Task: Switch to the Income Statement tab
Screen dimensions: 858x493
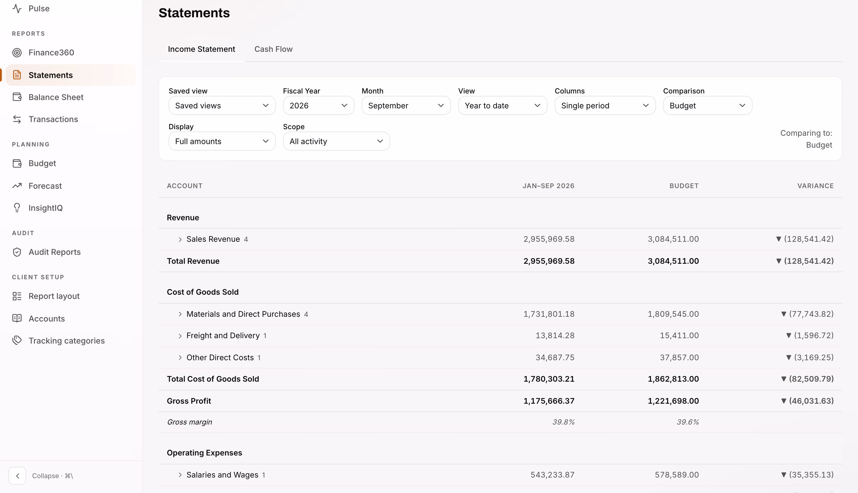Action: (x=202, y=49)
